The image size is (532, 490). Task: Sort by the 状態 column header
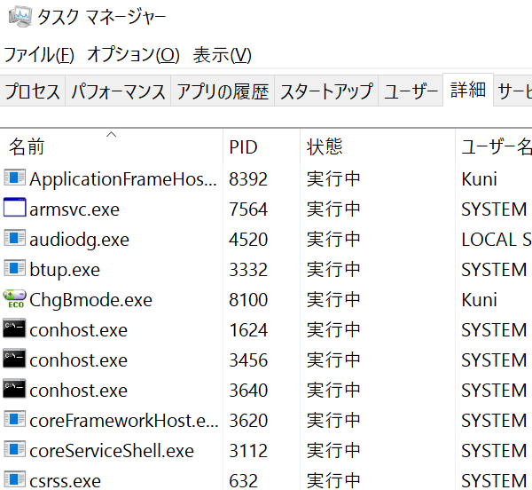[x=378, y=146]
